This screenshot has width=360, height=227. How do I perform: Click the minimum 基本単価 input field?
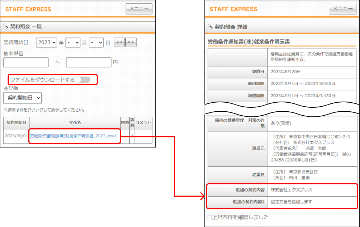coord(26,62)
